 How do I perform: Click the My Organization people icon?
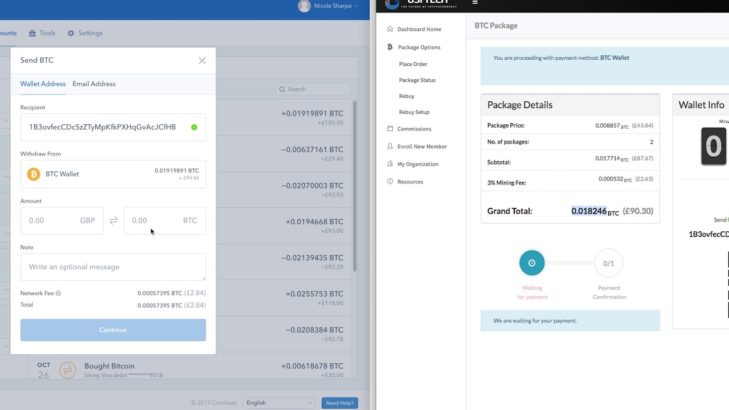(x=390, y=164)
